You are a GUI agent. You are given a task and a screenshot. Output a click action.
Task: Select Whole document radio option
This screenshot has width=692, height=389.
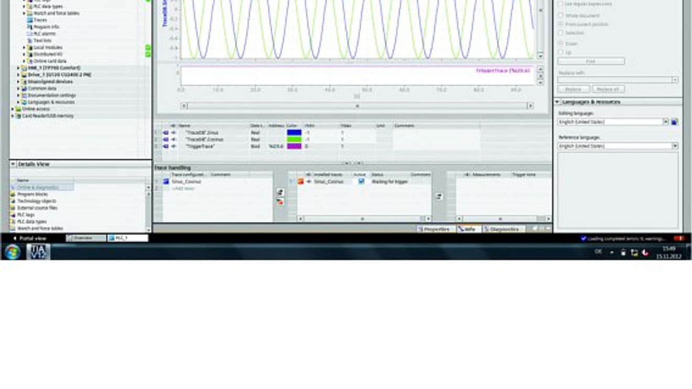point(560,16)
